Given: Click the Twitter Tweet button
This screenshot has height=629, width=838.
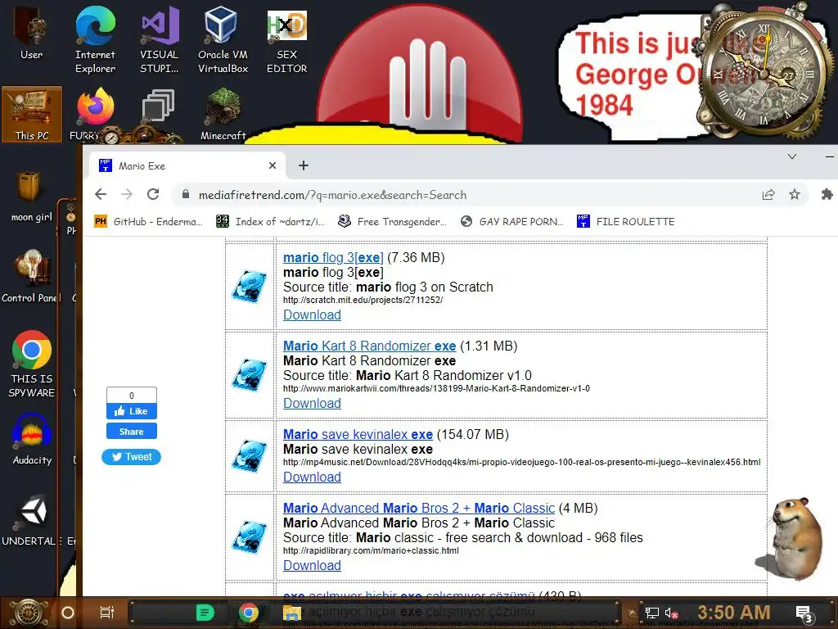Looking at the screenshot, I should click(132, 457).
